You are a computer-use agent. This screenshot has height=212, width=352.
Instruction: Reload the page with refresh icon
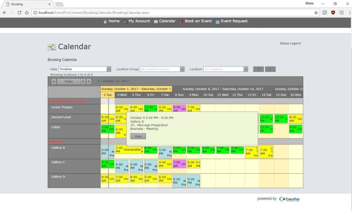click(x=19, y=13)
